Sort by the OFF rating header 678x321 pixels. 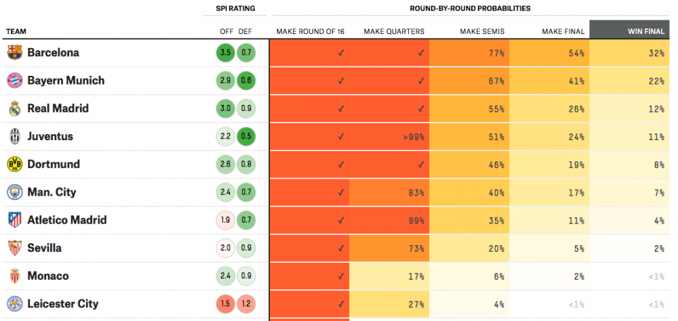click(x=225, y=32)
